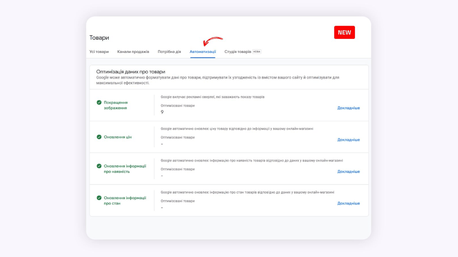Open Докладніше for Покращення зображення

(349, 108)
